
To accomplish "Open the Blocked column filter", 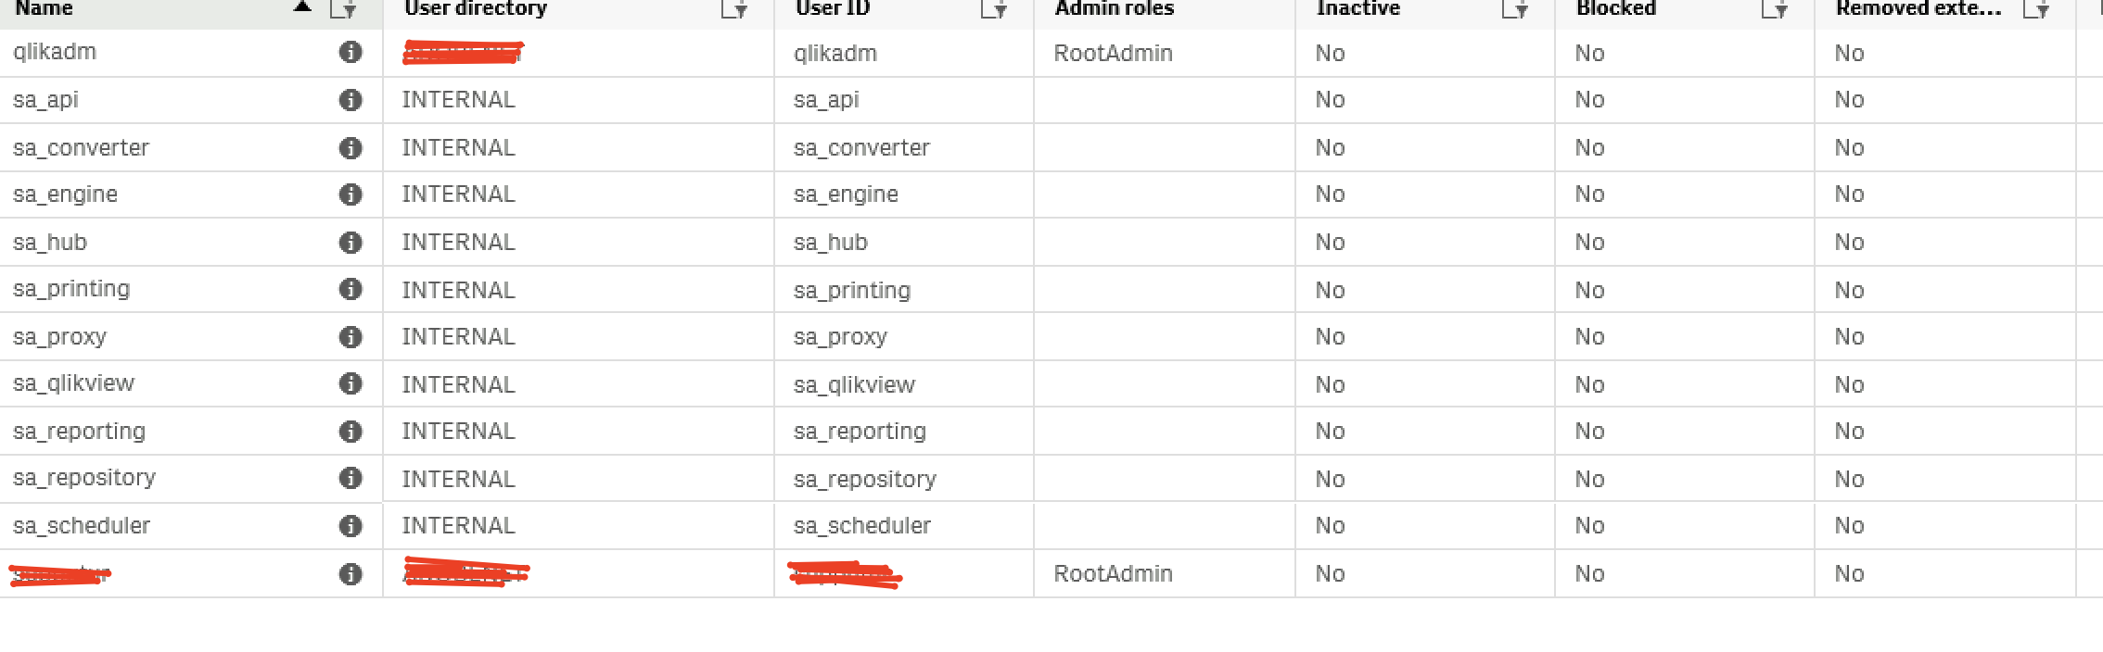I will 1775,10.
